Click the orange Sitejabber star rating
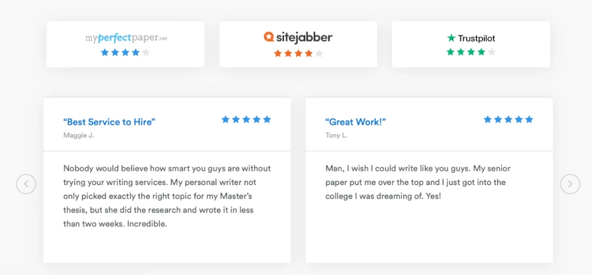 (298, 54)
